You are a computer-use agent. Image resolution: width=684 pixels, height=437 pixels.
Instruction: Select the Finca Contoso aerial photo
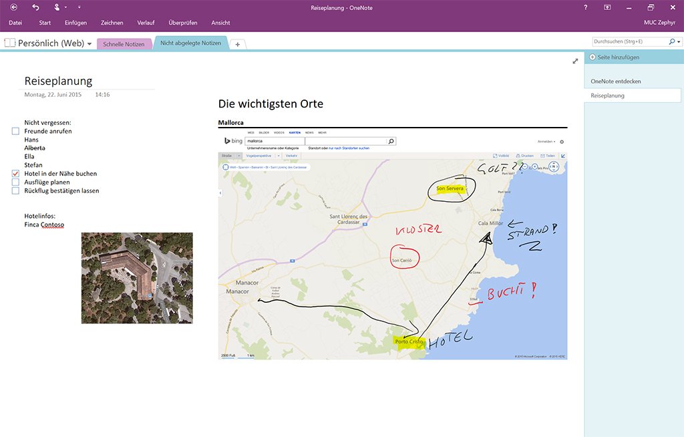click(137, 278)
